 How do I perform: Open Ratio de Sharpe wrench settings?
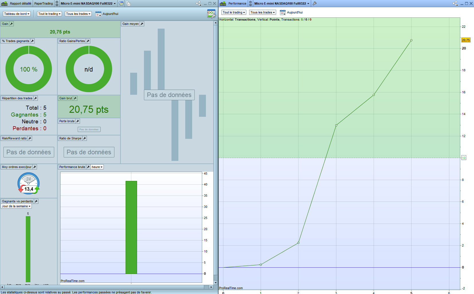coord(85,138)
